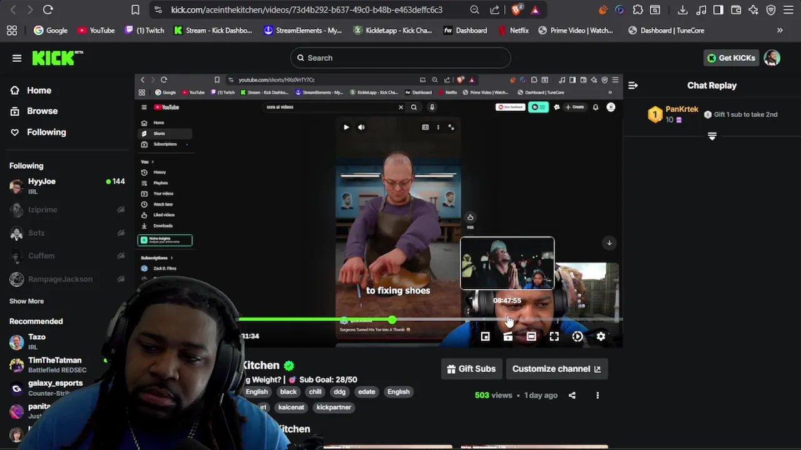Click the Customize channel button

point(556,369)
